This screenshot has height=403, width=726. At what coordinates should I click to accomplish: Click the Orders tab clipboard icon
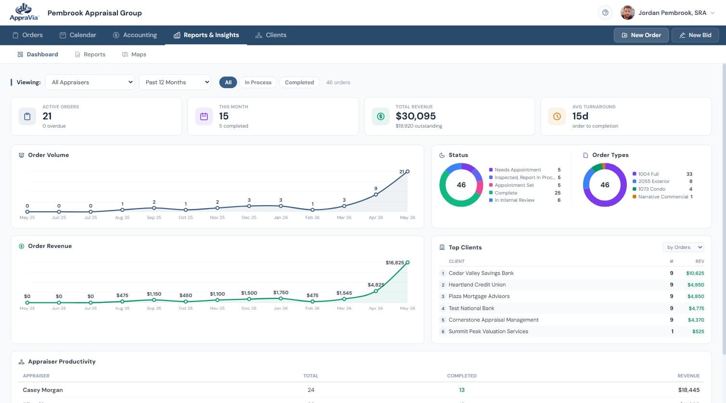coord(15,35)
